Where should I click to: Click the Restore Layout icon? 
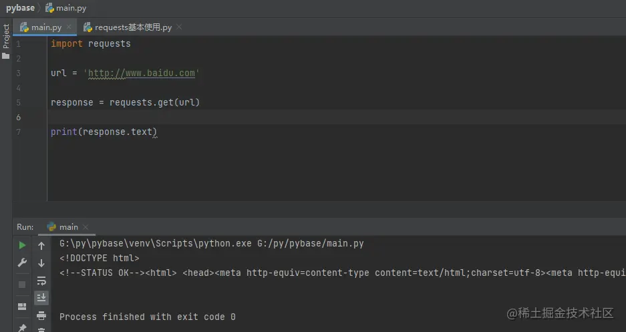click(22, 307)
